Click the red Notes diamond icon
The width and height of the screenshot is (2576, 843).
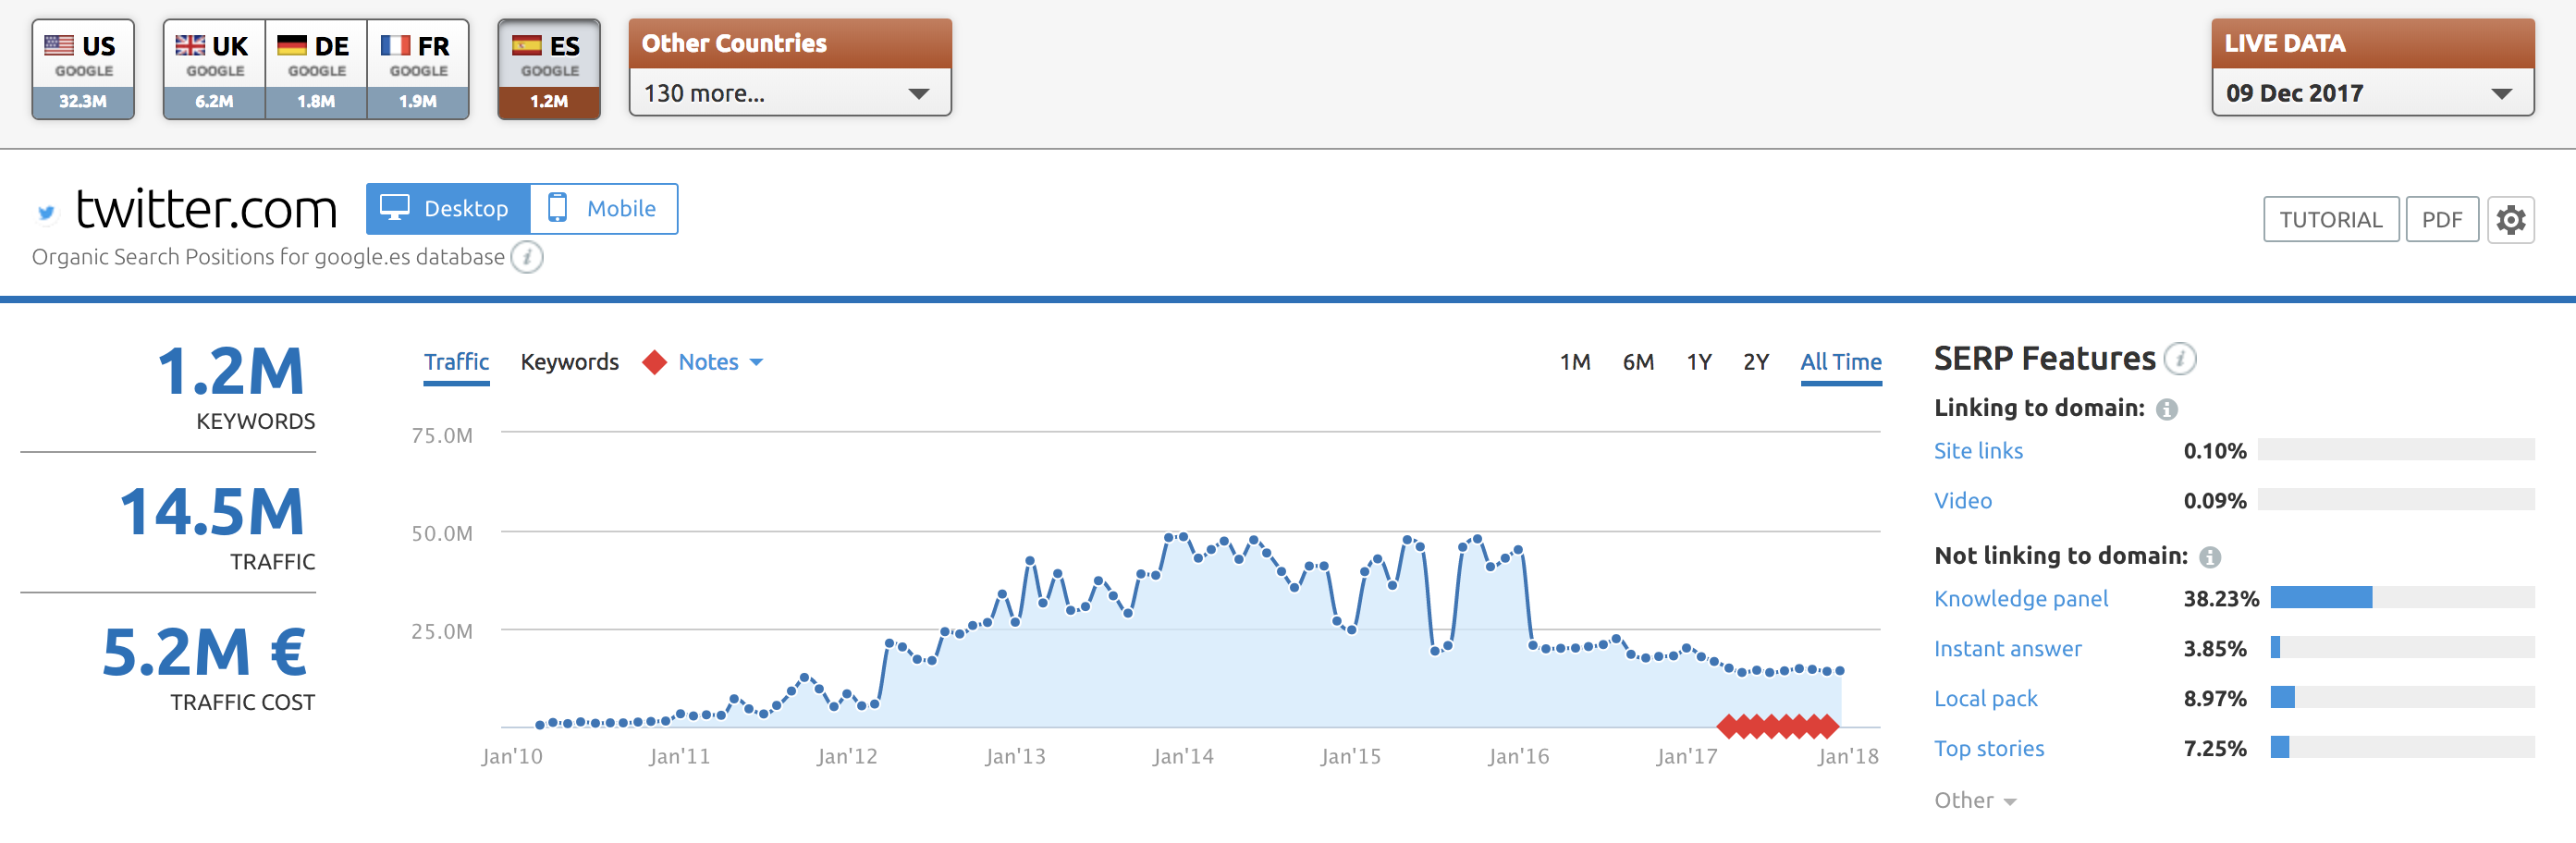pos(655,362)
